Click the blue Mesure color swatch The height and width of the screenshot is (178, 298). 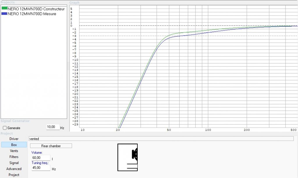coord(4,14)
